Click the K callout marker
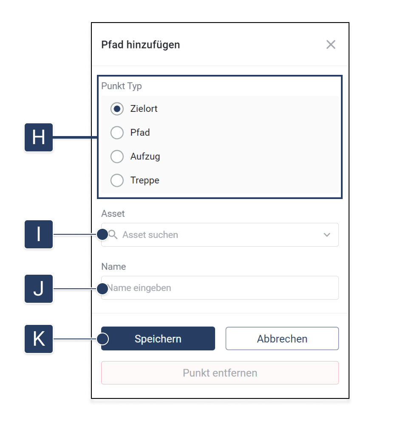The width and height of the screenshot is (420, 421). pos(39,339)
